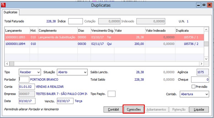Select row with lançamento 100000011893
This screenshot has height=118, width=214.
point(104,37)
